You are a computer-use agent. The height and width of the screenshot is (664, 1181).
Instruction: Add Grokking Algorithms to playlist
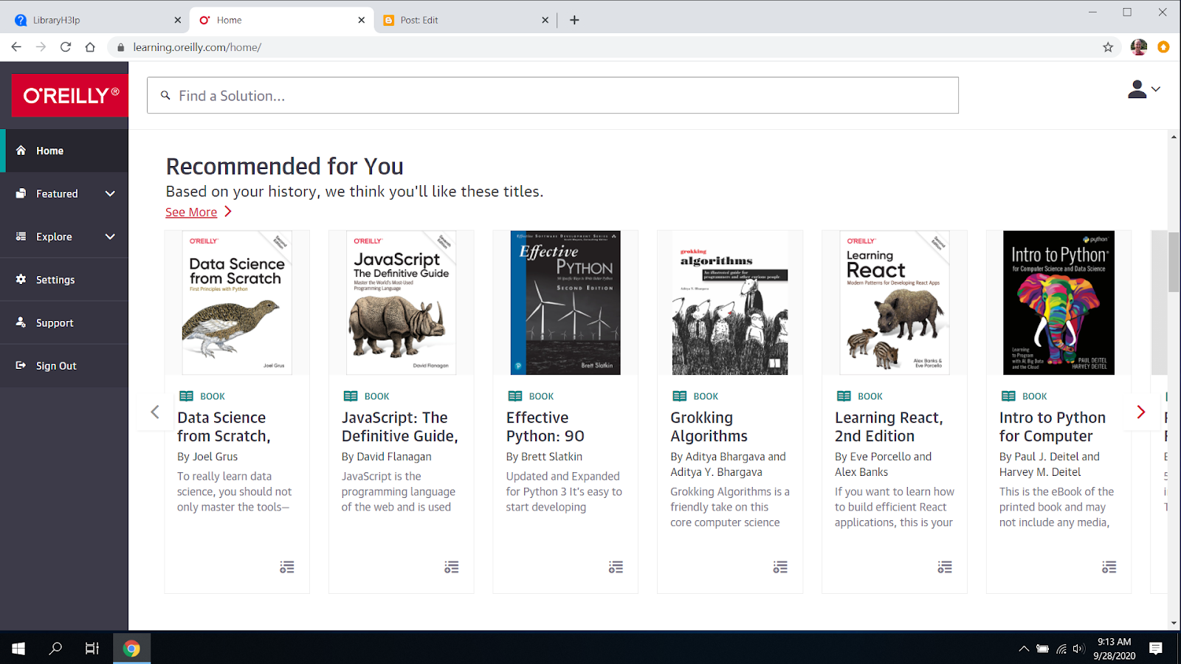pyautogui.click(x=780, y=567)
